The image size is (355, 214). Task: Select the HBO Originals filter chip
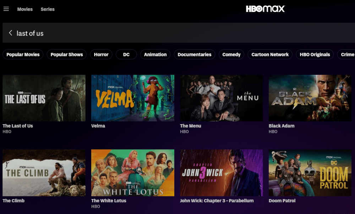click(315, 55)
